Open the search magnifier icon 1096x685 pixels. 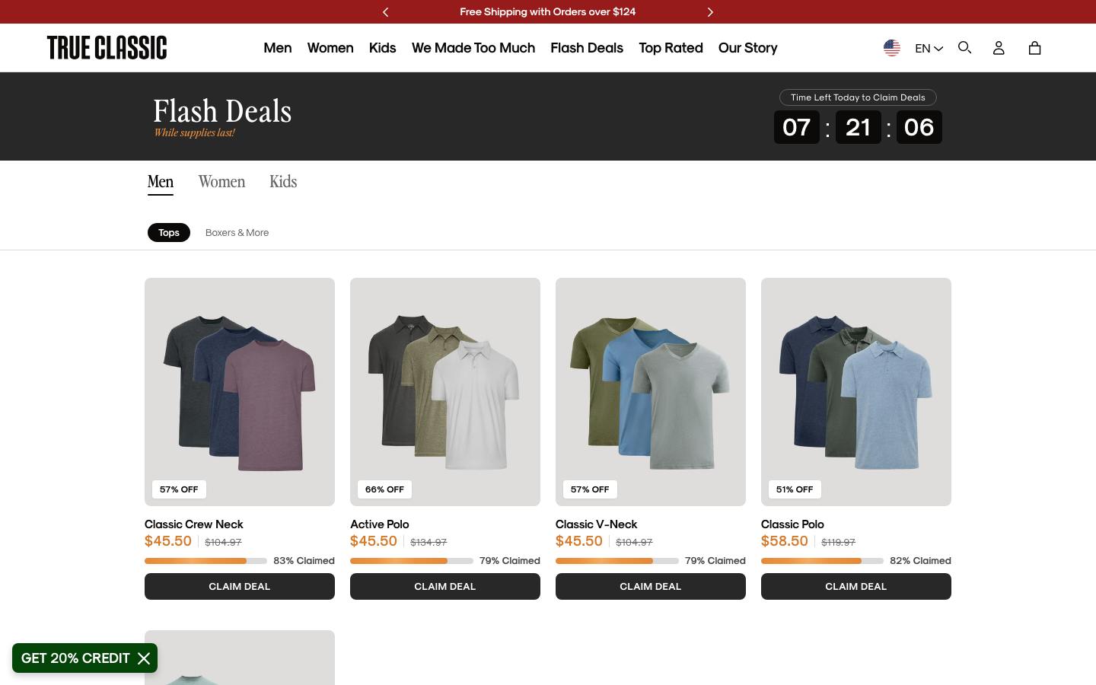[x=964, y=47]
